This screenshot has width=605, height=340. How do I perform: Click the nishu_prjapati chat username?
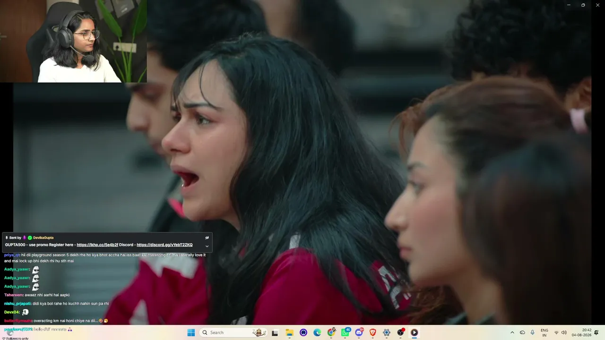17,304
